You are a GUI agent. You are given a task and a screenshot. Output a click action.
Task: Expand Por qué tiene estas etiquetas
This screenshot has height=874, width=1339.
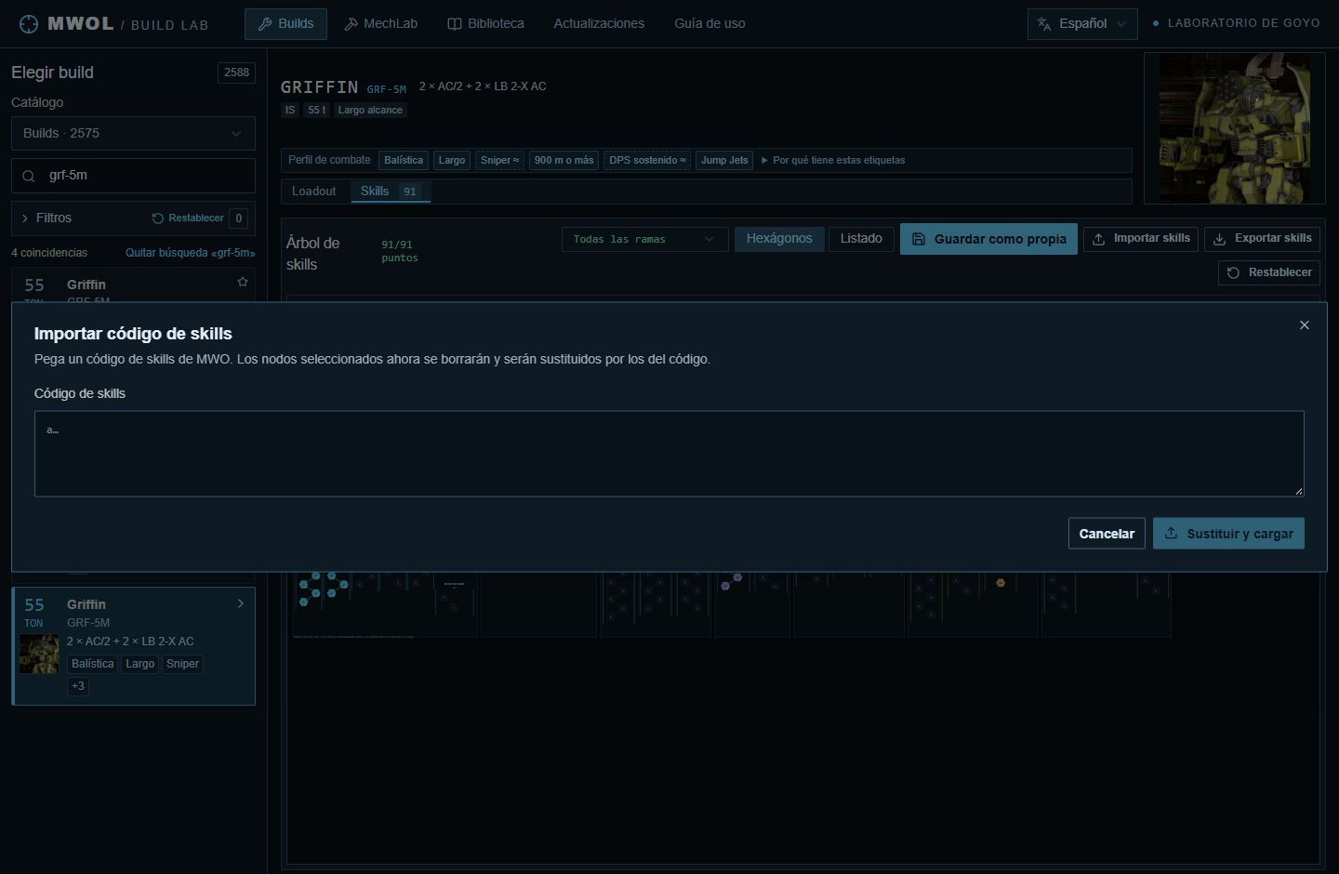click(x=833, y=161)
